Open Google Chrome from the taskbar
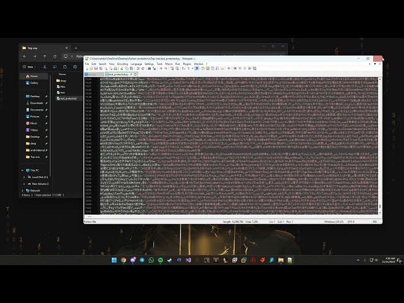 [124, 260]
